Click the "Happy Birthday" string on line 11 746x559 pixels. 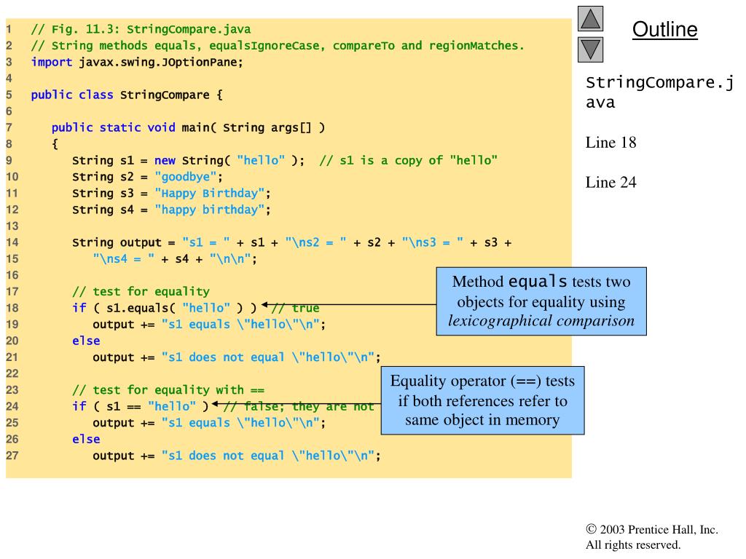[209, 194]
